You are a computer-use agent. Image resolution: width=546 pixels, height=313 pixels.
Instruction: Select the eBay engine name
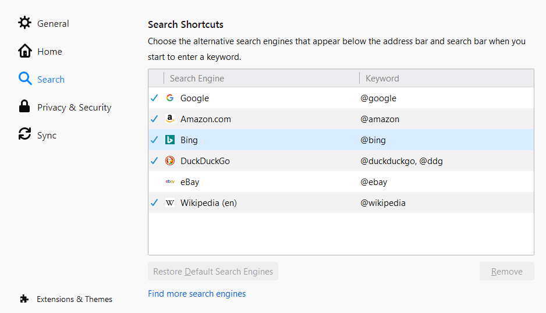tap(190, 182)
